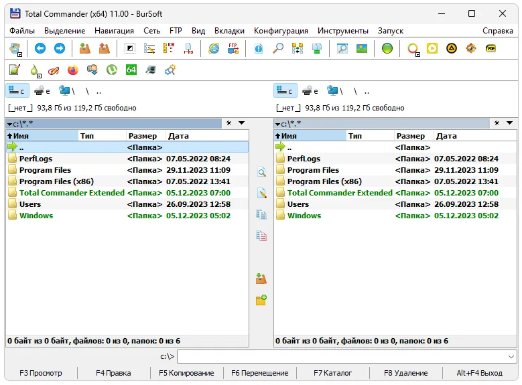Launch the Internet Explorer toolbar icon

tap(214, 49)
